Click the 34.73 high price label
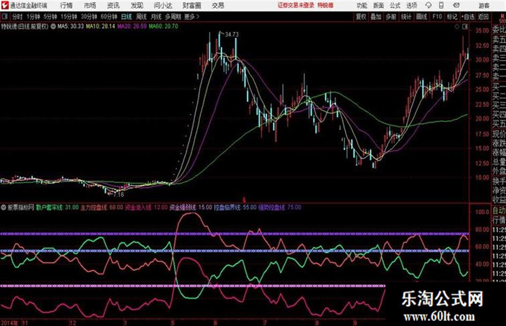Screen dimensions: 506x326 pos(232,35)
